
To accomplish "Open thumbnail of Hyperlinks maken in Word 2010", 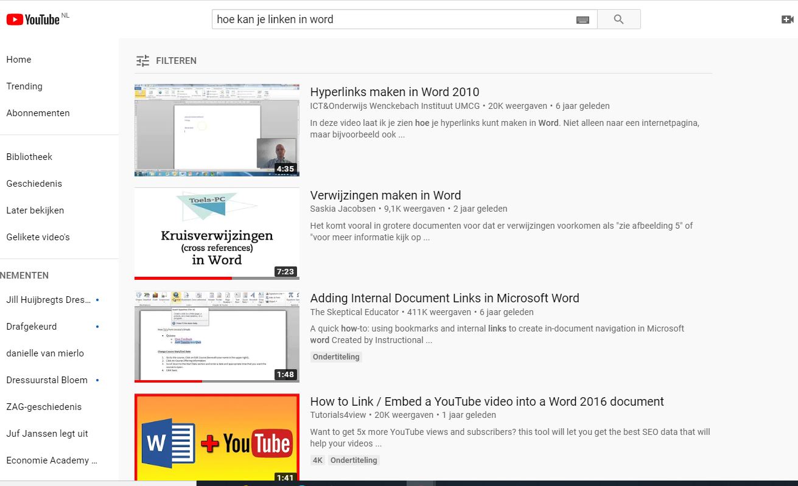I will pos(217,130).
